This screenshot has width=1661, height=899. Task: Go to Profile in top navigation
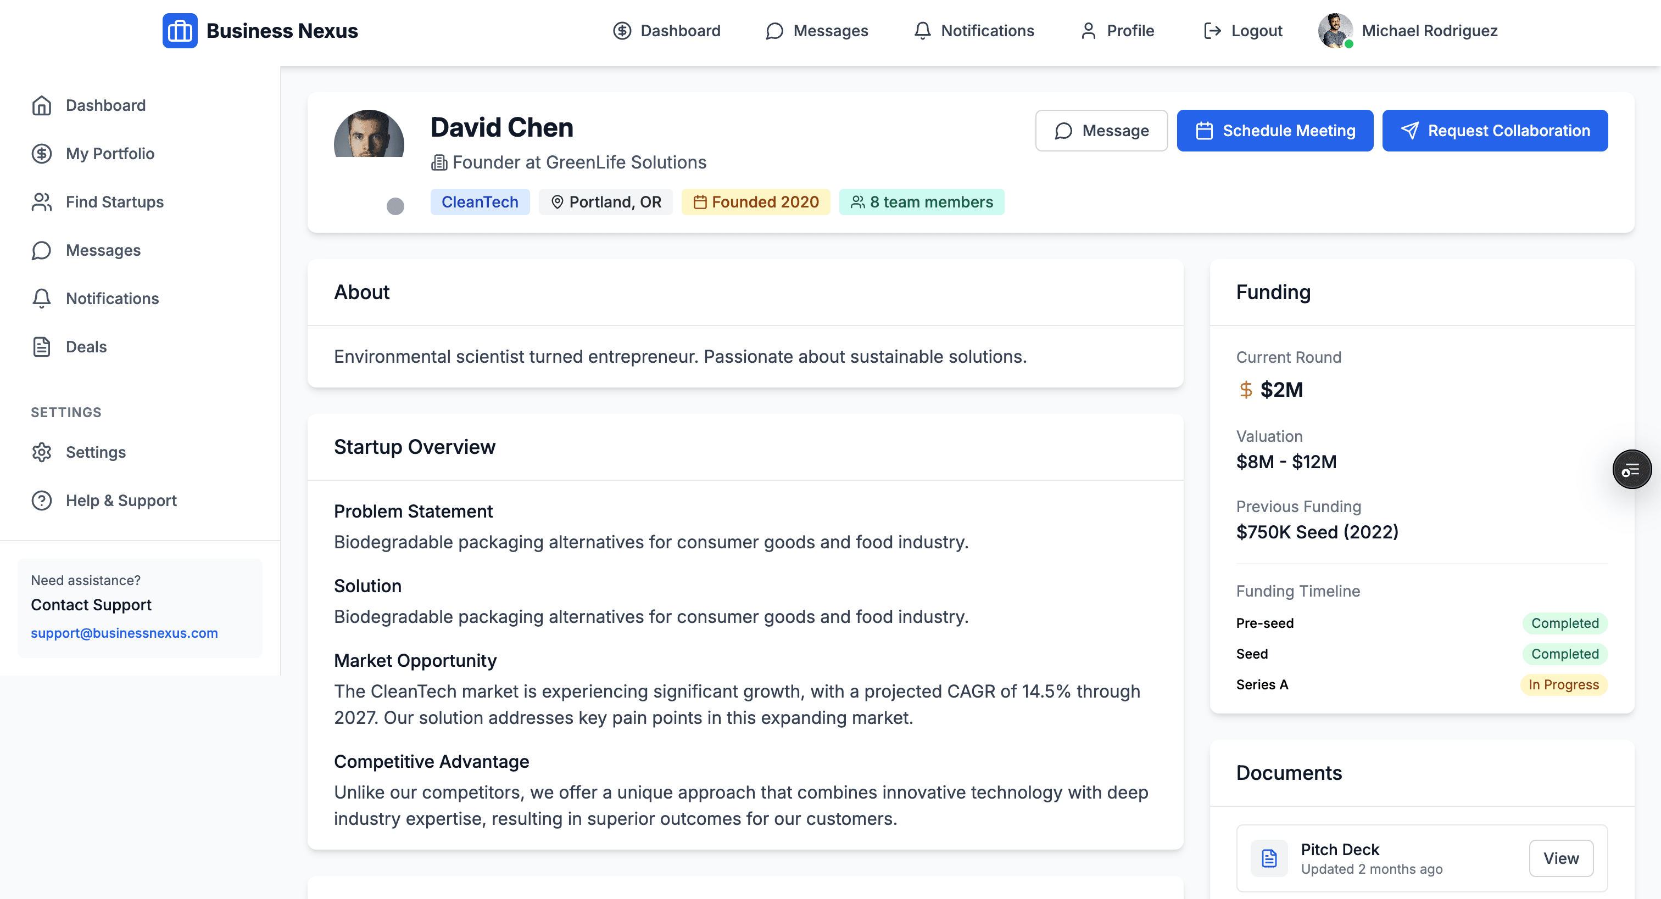click(1117, 30)
